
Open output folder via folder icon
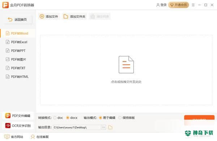coord(110,127)
